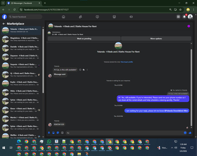The image size is (197, 156).
Task: Open the taskbar volume control
Action: click(176, 148)
